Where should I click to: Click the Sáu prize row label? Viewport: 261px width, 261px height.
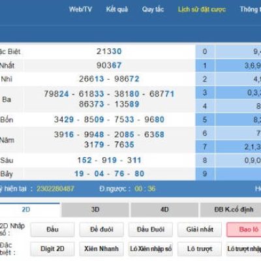pos(7,161)
